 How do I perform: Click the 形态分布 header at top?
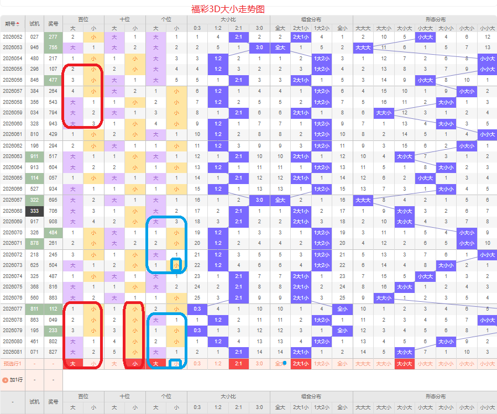[x=436, y=19]
